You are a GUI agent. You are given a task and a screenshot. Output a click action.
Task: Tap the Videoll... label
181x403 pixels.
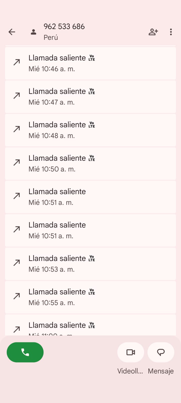pyautogui.click(x=130, y=371)
